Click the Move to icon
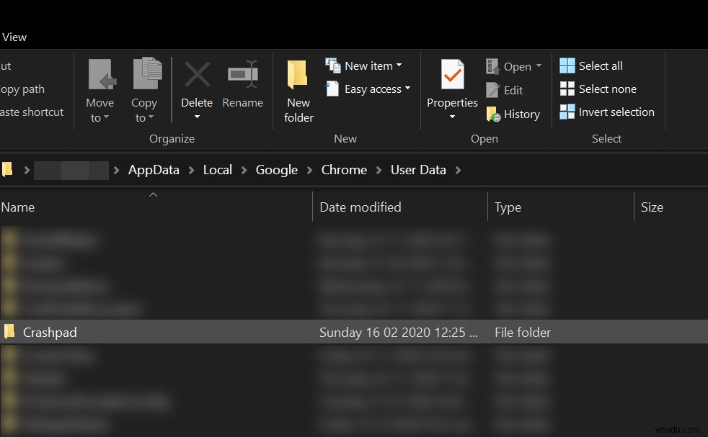Viewport: 708px width, 437px height. click(102, 74)
